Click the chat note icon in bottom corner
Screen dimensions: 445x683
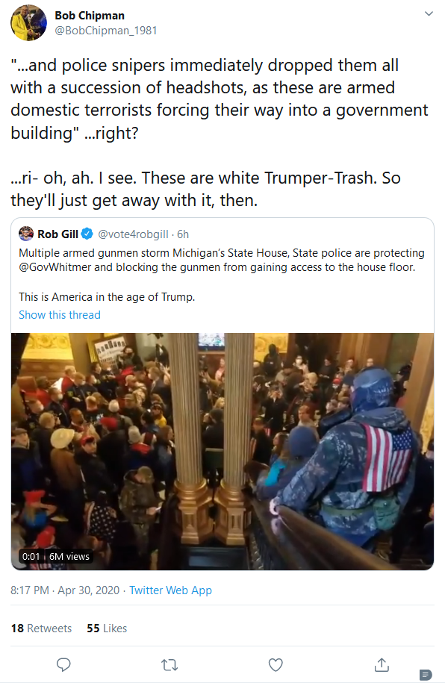click(426, 674)
